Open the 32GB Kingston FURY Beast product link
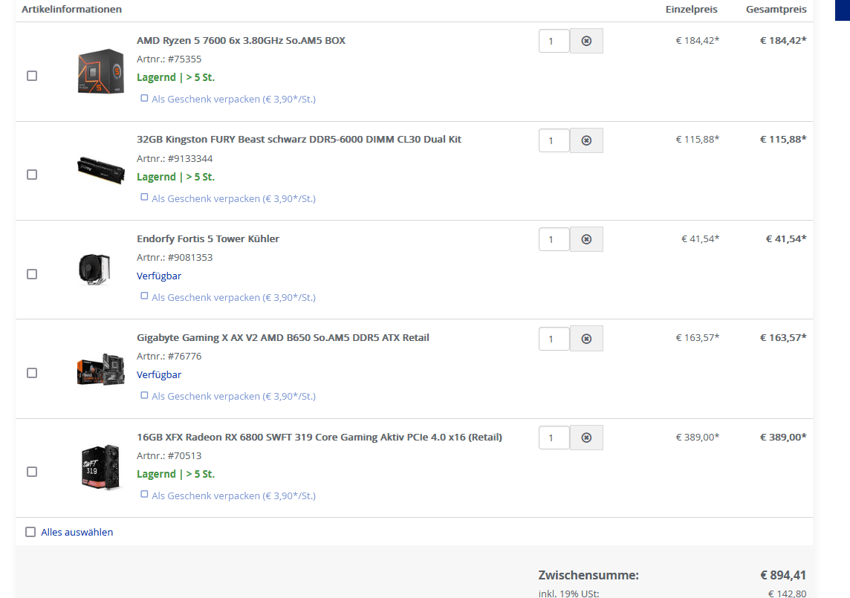This screenshot has height=598, width=850. pos(299,140)
